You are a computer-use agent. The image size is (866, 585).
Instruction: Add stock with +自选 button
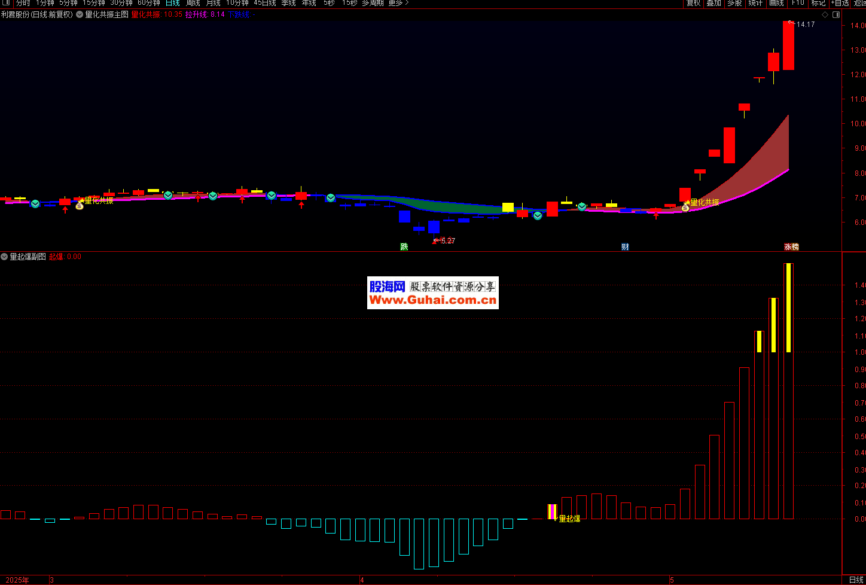(840, 3)
